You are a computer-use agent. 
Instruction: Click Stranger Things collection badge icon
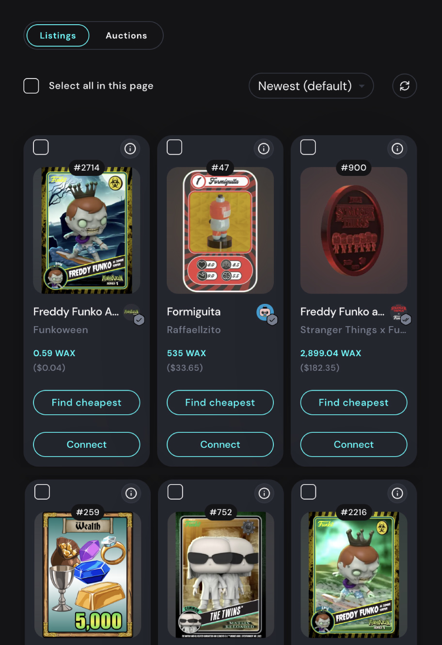(399, 313)
